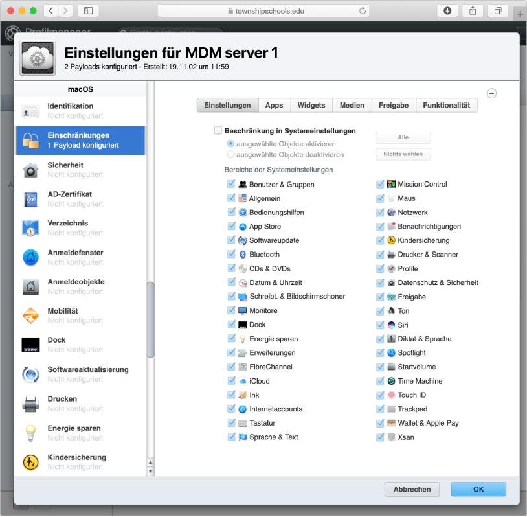Screen dimensions: 527x517
Task: Click the Verzeichnis icon in sidebar
Action: 30,229
